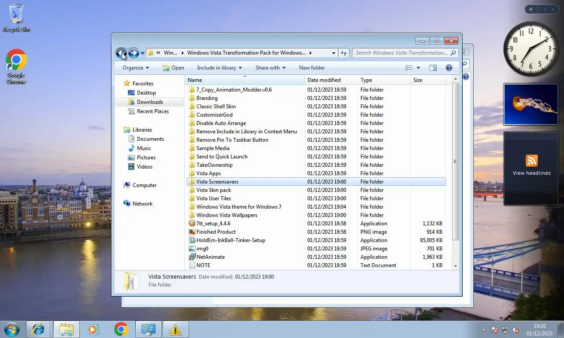This screenshot has height=338, width=564.
Task: Select Remove Include in Library in Context Menu
Action: [x=246, y=132]
